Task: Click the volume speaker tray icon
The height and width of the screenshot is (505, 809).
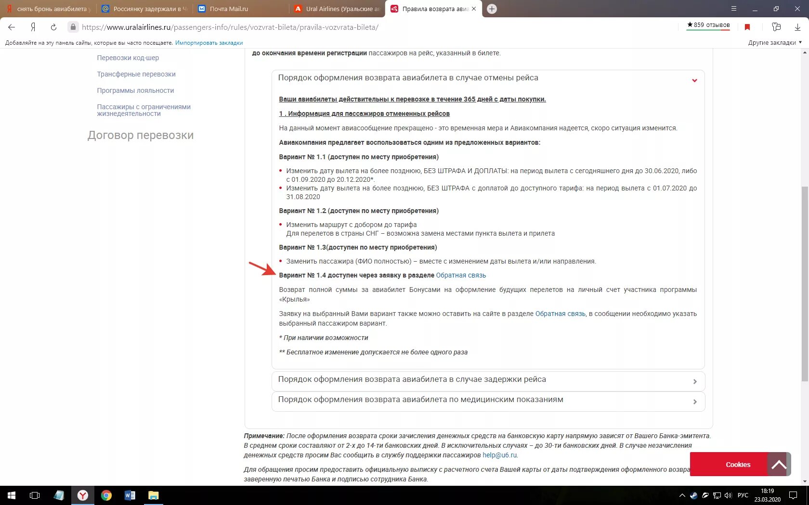Action: coord(728,495)
